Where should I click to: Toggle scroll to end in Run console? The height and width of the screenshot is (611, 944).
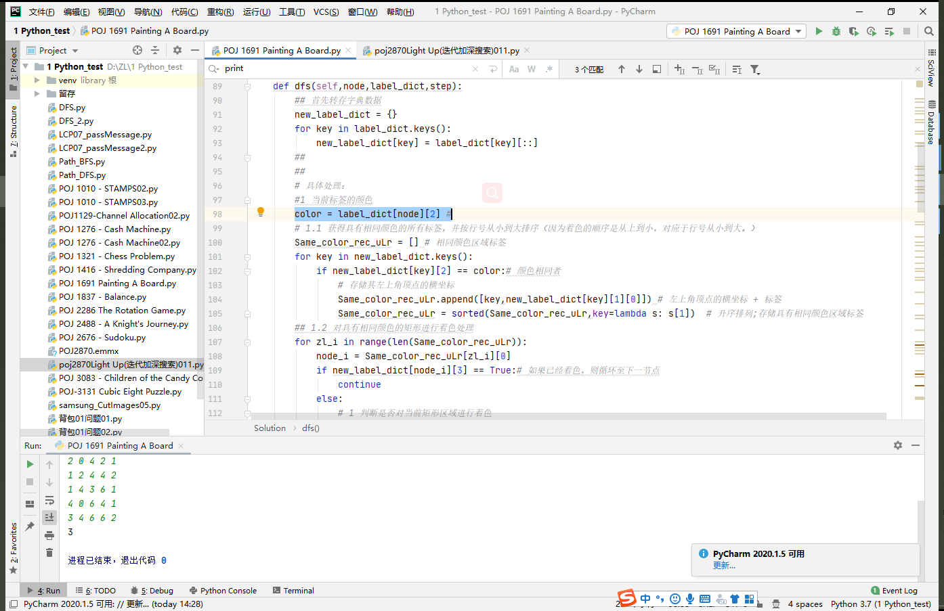point(49,517)
